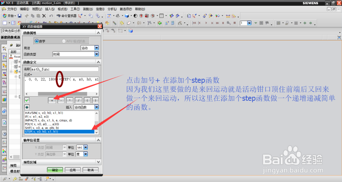
Task: Click the green checkmark validate formula icon
Action: point(27,100)
